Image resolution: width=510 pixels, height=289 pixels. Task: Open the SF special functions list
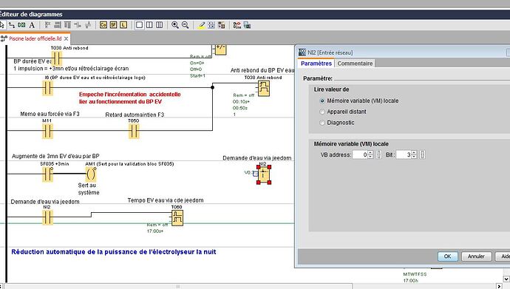pos(114,25)
